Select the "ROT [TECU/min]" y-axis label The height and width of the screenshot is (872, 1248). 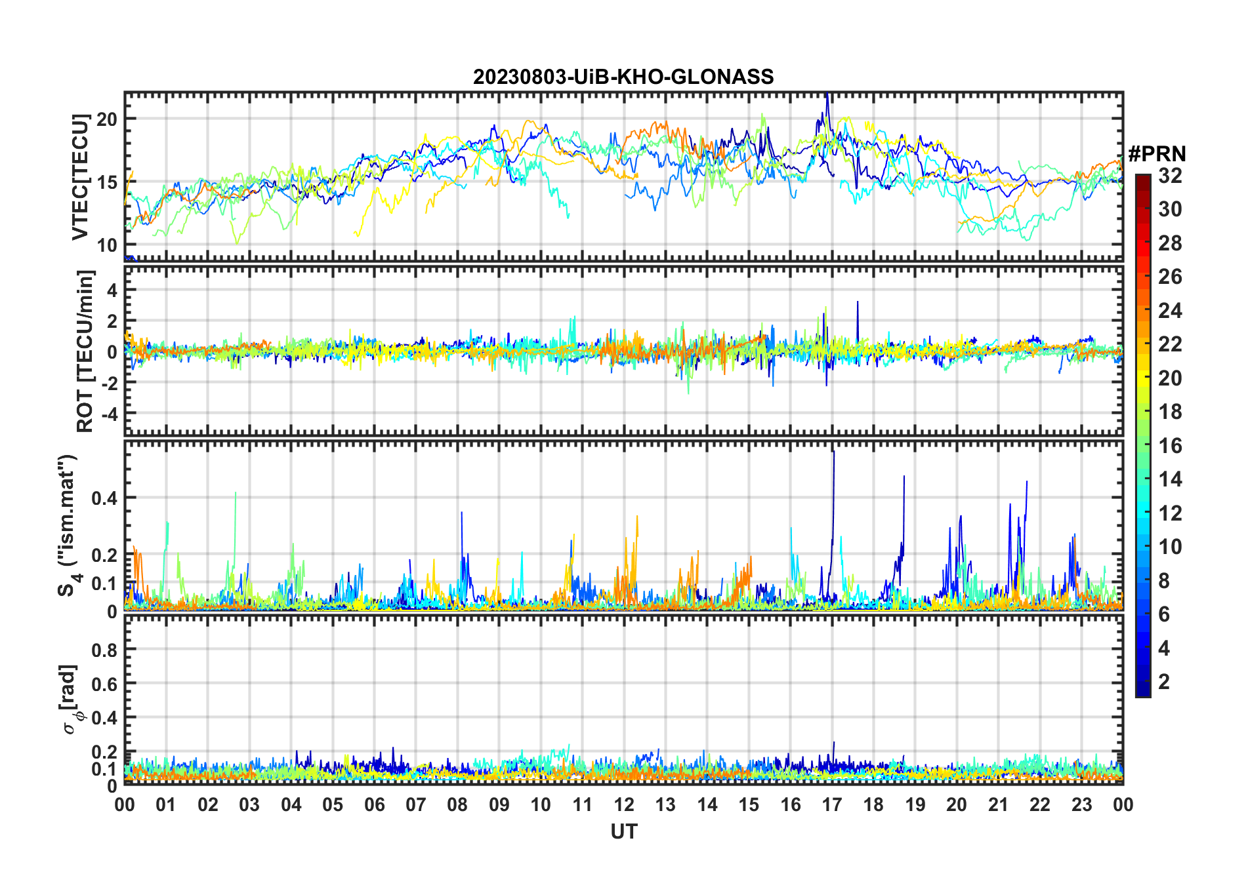[x=85, y=351]
